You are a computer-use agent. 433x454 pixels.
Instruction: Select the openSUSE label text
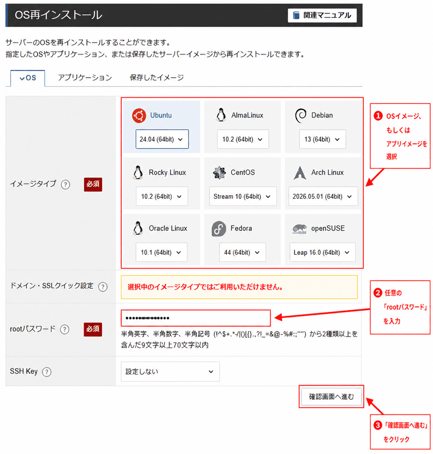[x=328, y=228]
